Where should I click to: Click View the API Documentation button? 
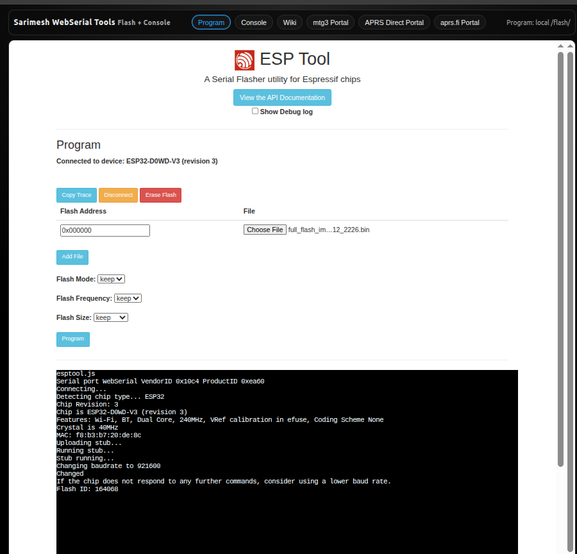click(x=282, y=97)
